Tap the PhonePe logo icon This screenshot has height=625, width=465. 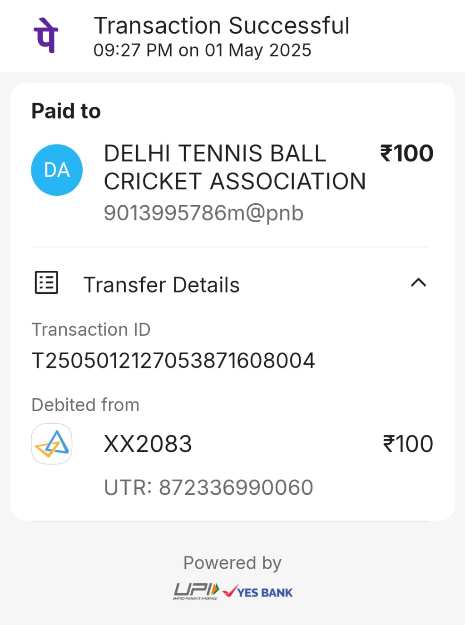tap(46, 35)
